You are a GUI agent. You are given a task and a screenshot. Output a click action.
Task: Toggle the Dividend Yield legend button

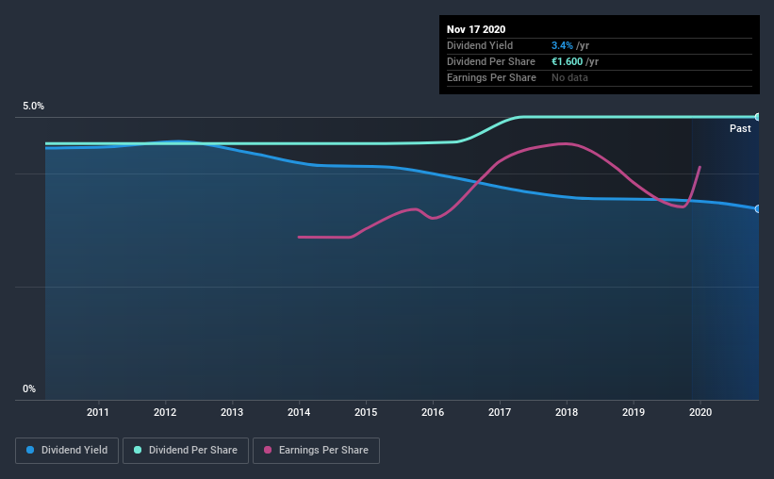click(x=67, y=451)
